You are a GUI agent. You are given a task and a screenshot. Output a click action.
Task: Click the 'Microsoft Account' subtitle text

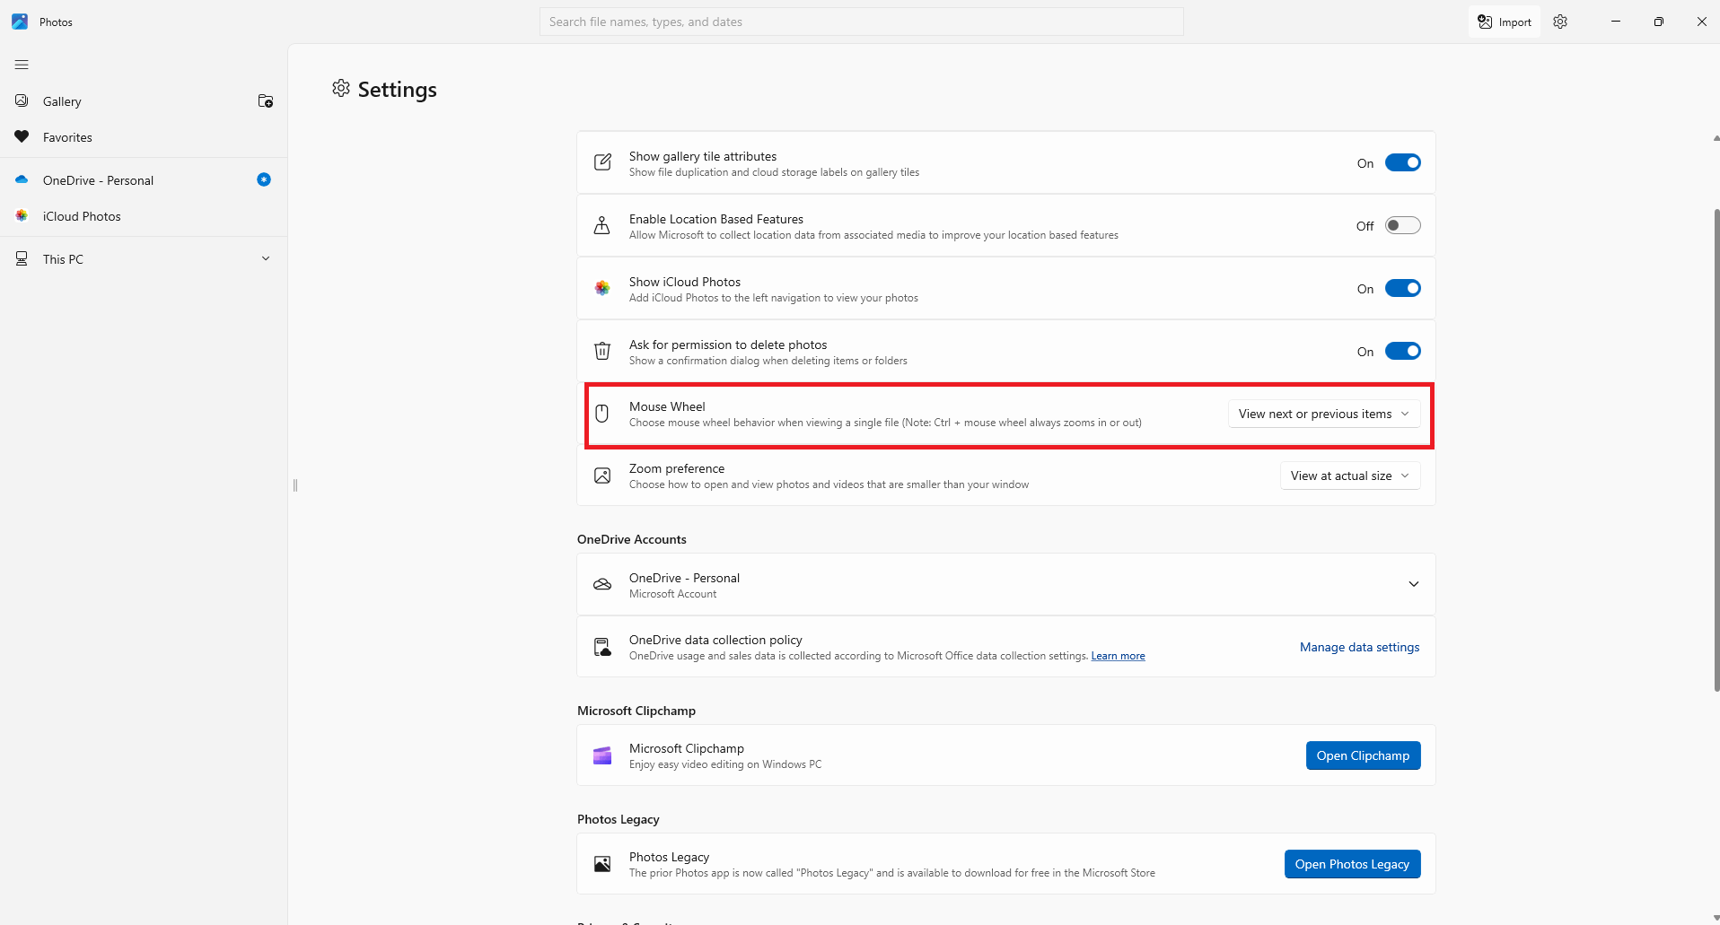673,594
